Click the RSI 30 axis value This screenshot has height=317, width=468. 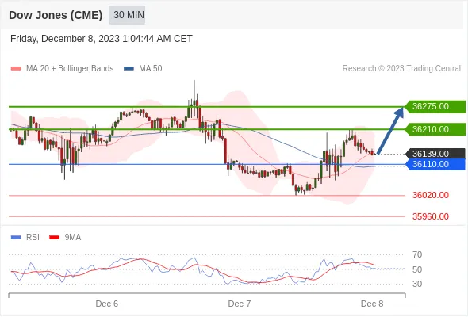[x=417, y=284]
